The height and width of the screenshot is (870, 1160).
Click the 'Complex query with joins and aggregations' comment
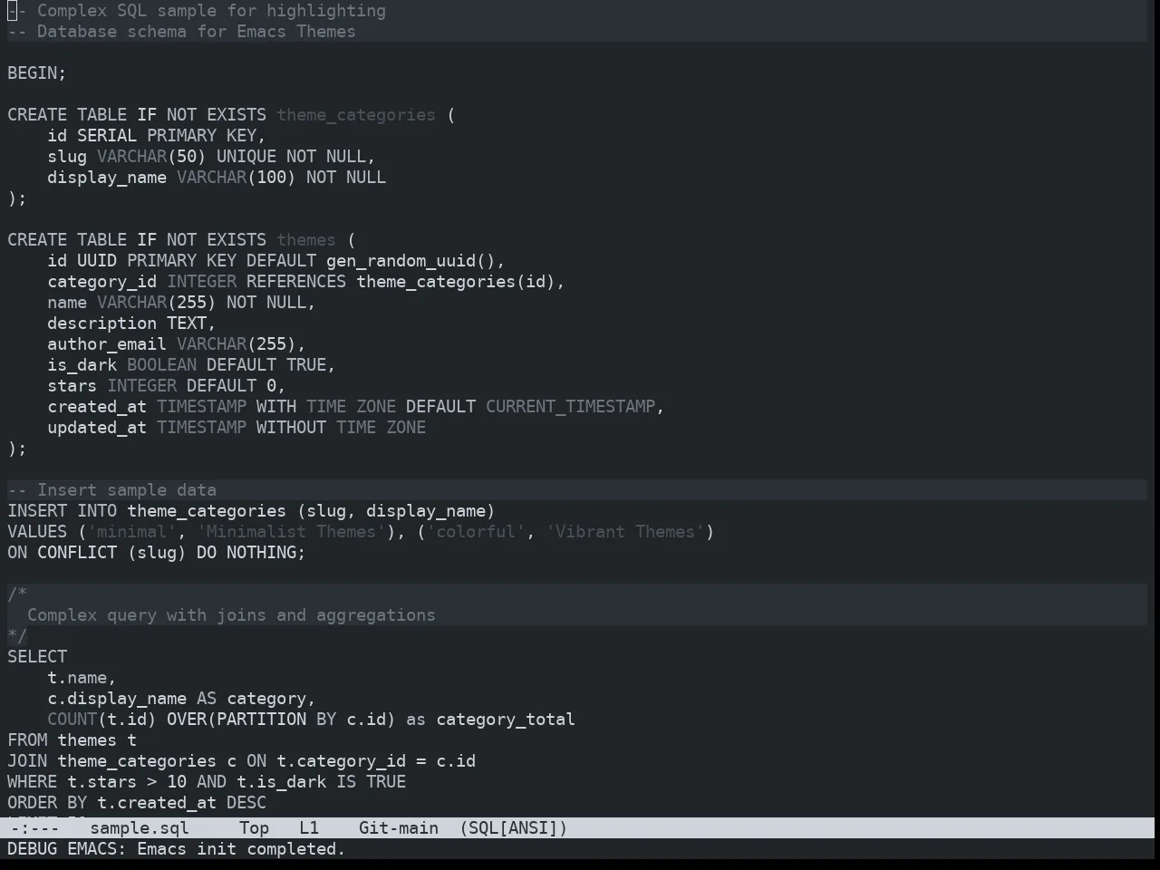tap(231, 614)
